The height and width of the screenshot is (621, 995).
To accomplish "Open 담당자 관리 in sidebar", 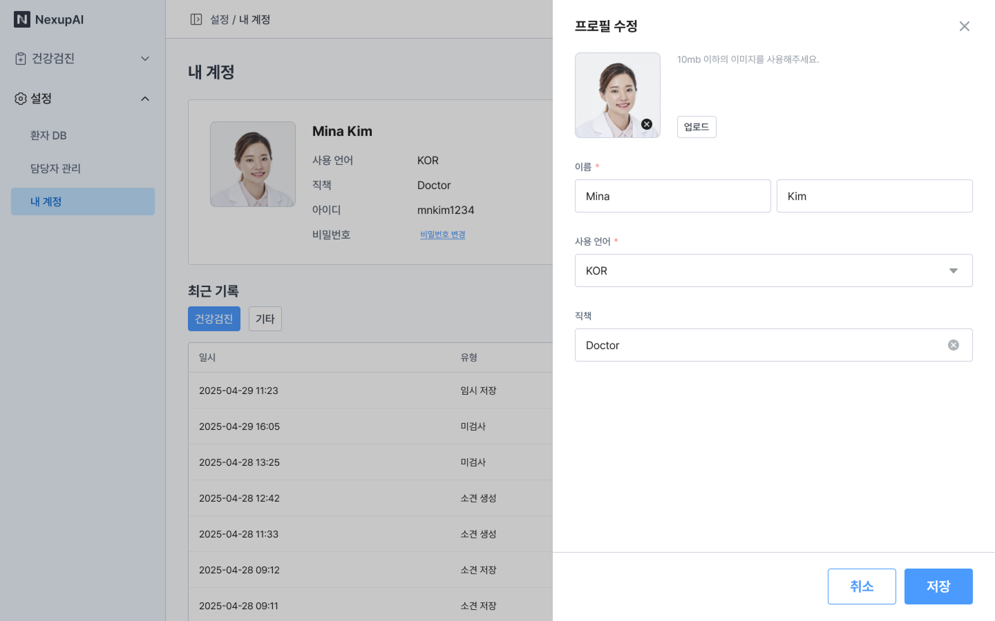I will coord(56,168).
